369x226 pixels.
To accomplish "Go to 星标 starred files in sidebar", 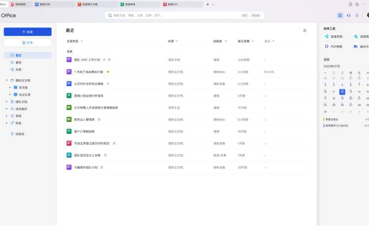I will 18,62.
